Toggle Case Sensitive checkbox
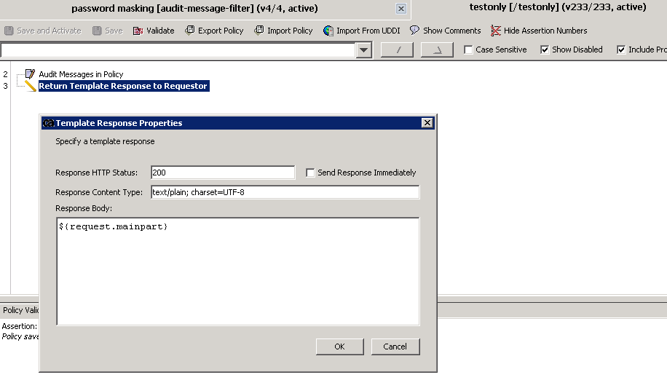667x380 pixels. [468, 50]
